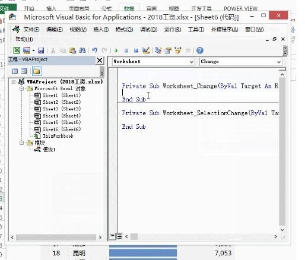
Task: Open the 外接程序(A) menu
Action: coord(225,30)
